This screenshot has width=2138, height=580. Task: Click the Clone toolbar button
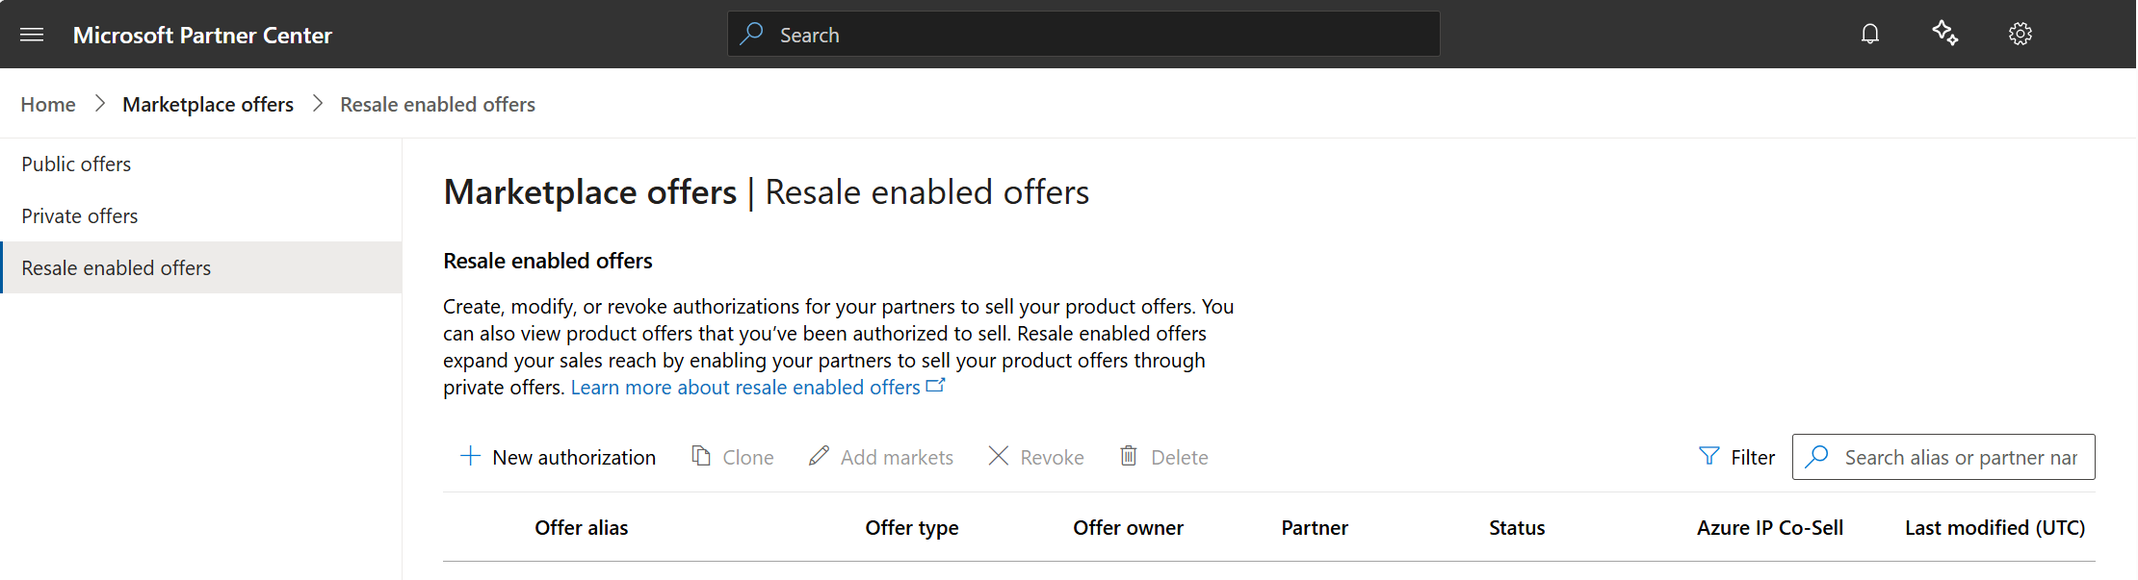click(733, 457)
